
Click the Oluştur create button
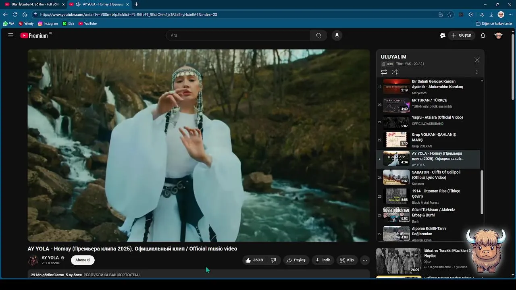[461, 35]
